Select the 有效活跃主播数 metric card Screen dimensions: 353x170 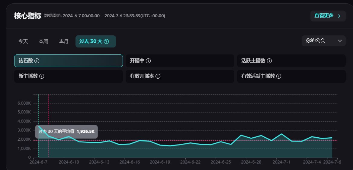[291, 76]
